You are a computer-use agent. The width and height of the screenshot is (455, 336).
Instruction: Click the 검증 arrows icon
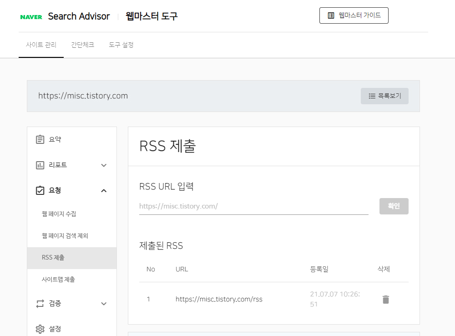40,304
